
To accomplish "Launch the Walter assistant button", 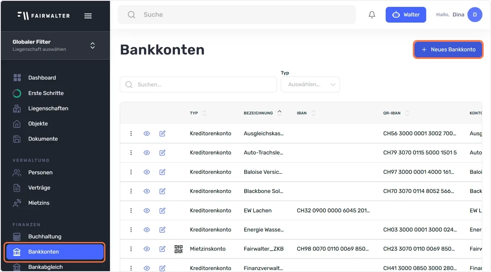I will [406, 15].
